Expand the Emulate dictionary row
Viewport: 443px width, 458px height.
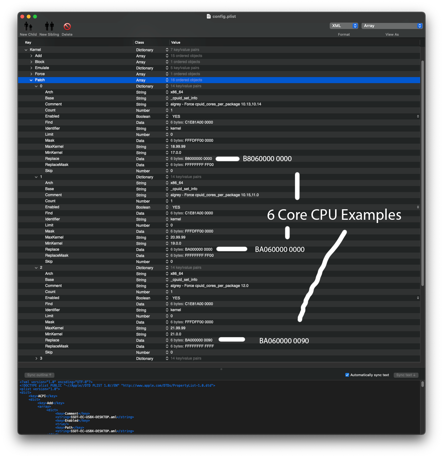(x=31, y=68)
